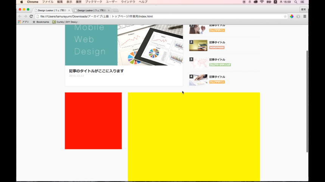
Task: Click the ウェブデザイン tag on rank 4
Action: 217,82
